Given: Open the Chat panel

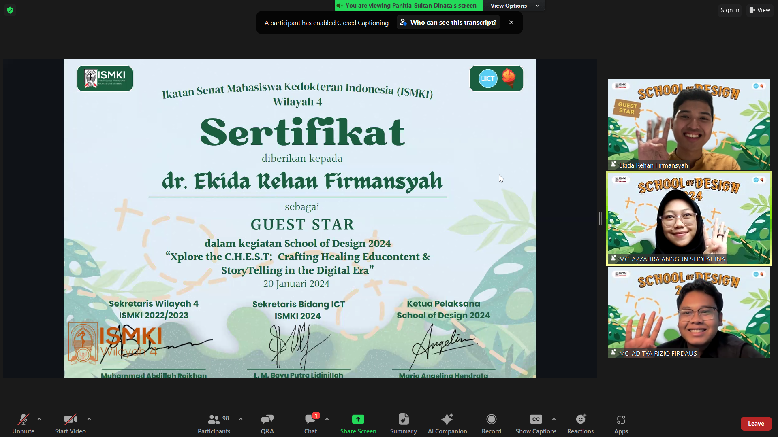Looking at the screenshot, I should pos(310,423).
